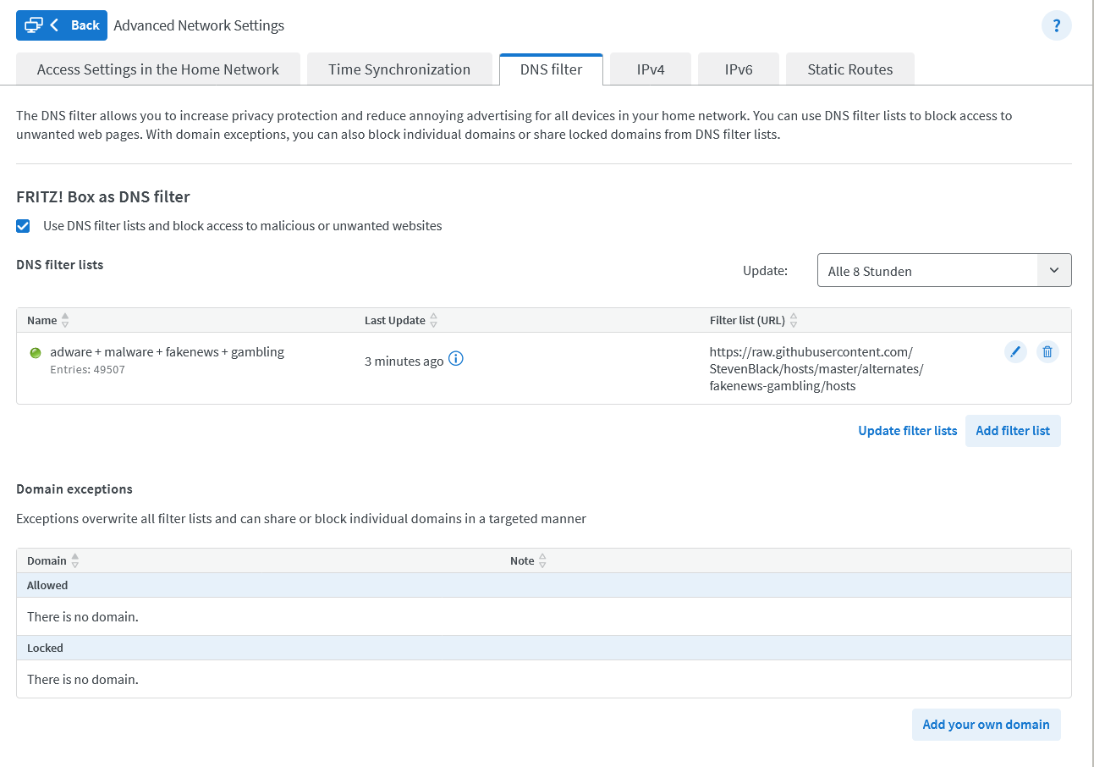Show info for last update time

pos(455,359)
